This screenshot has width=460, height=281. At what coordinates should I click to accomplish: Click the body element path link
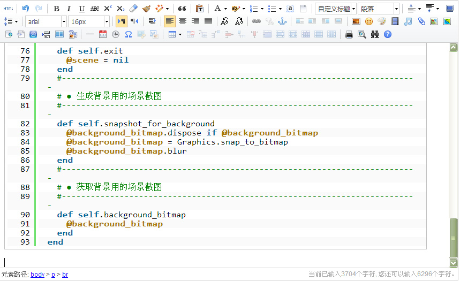point(37,274)
